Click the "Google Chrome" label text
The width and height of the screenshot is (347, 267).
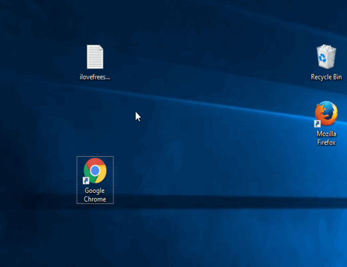tap(95, 195)
